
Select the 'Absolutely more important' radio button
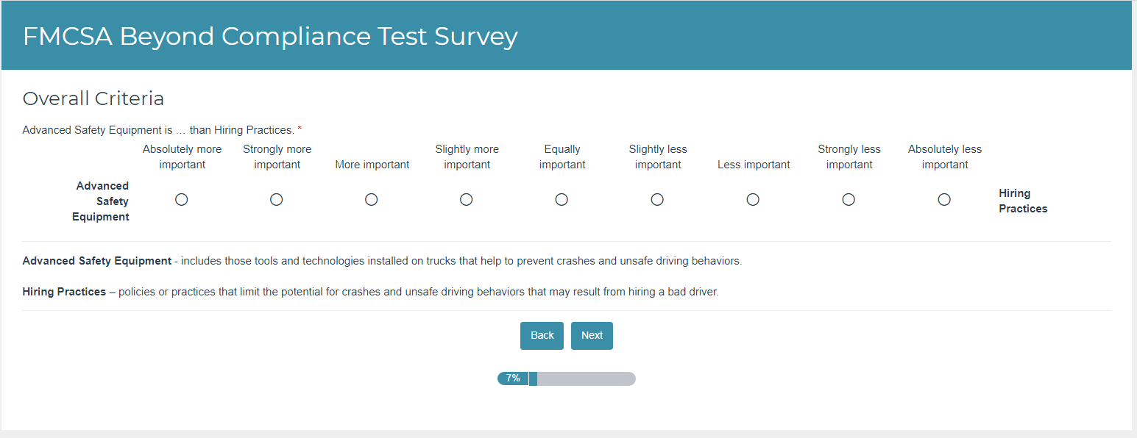coord(182,200)
